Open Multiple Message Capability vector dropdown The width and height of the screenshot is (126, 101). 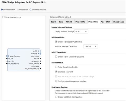click(91, 46)
